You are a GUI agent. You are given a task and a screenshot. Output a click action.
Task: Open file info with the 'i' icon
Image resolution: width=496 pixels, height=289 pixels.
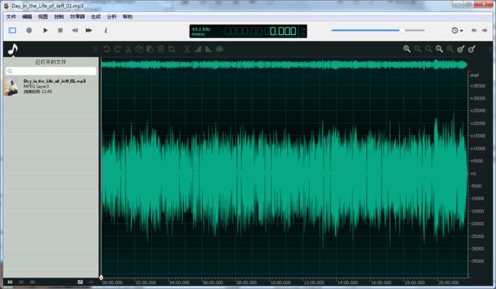coord(105,31)
